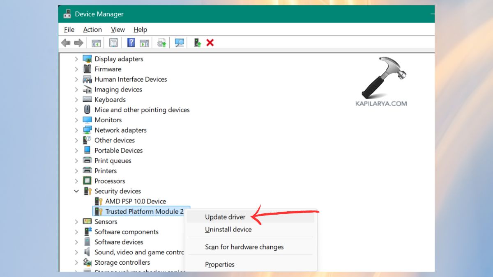493x277 pixels.
Task: Select the Scan for hardware changes icon
Action: pos(179,42)
